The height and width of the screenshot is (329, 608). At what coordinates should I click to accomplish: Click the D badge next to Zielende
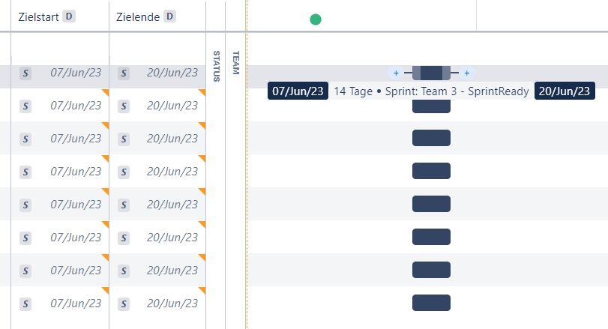(x=170, y=16)
